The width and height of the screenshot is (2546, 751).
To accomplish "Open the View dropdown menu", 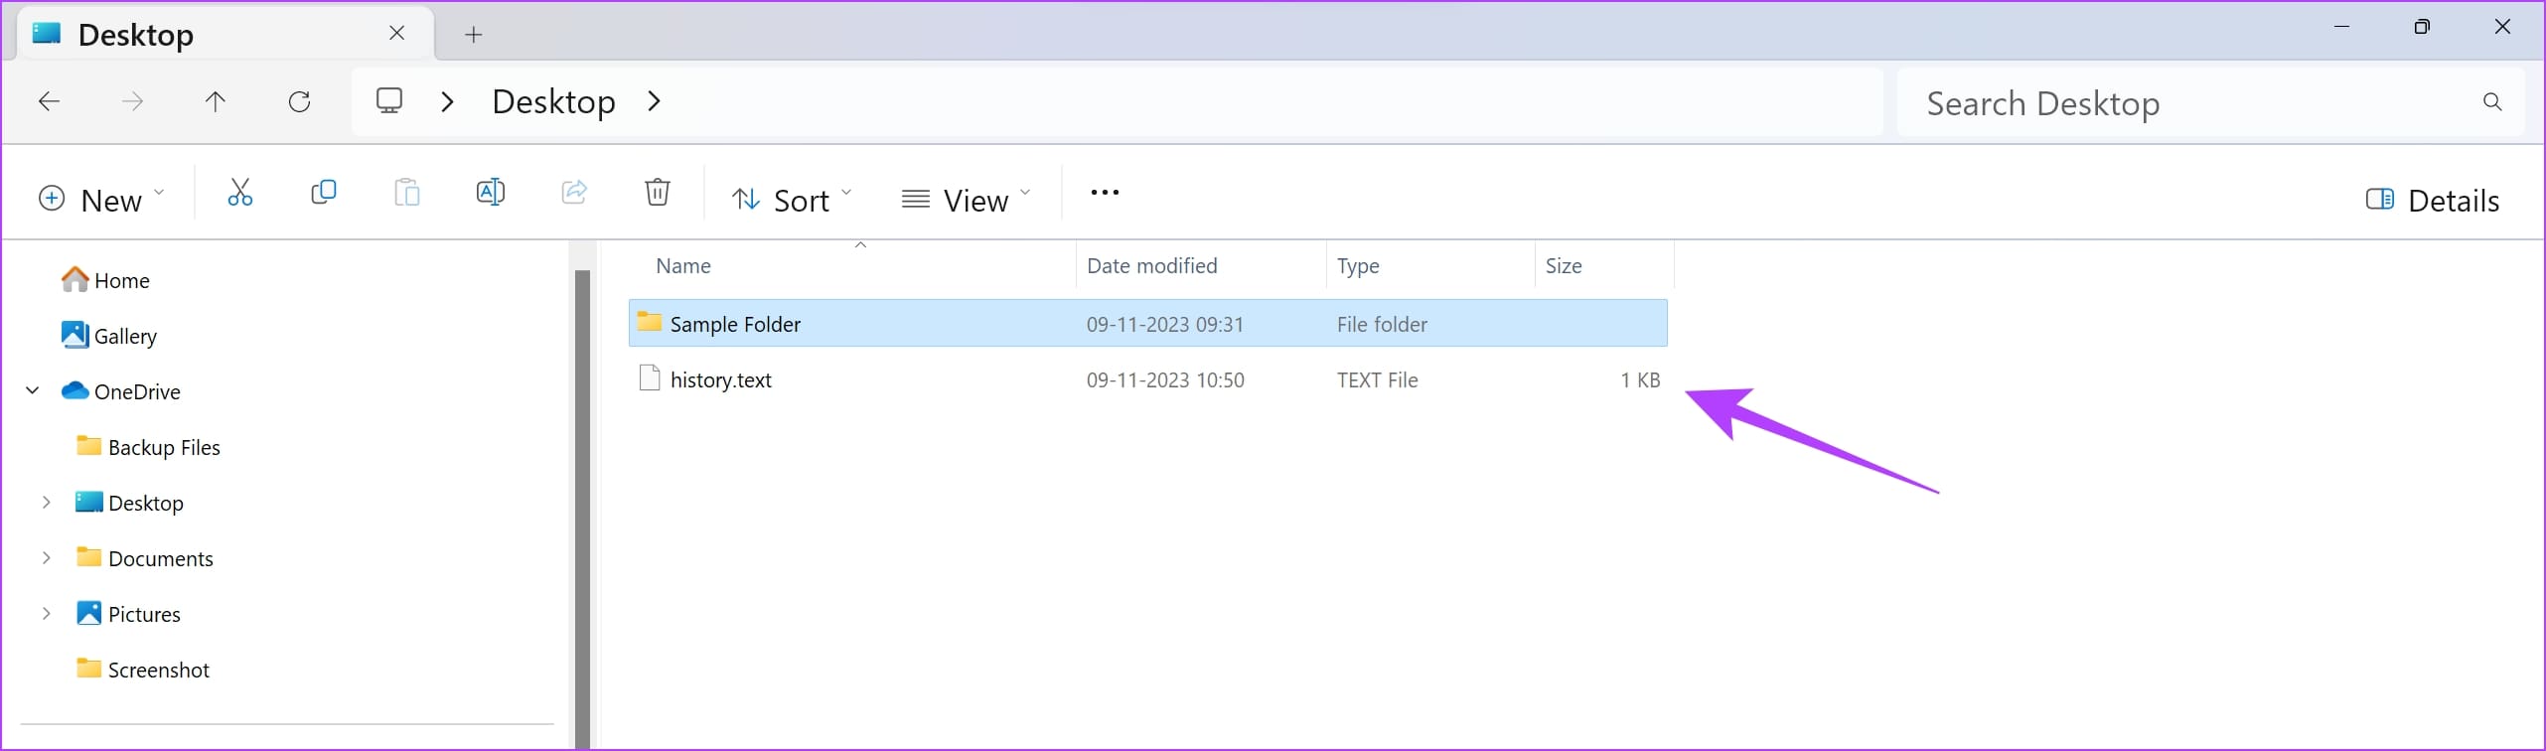I will pos(967,200).
